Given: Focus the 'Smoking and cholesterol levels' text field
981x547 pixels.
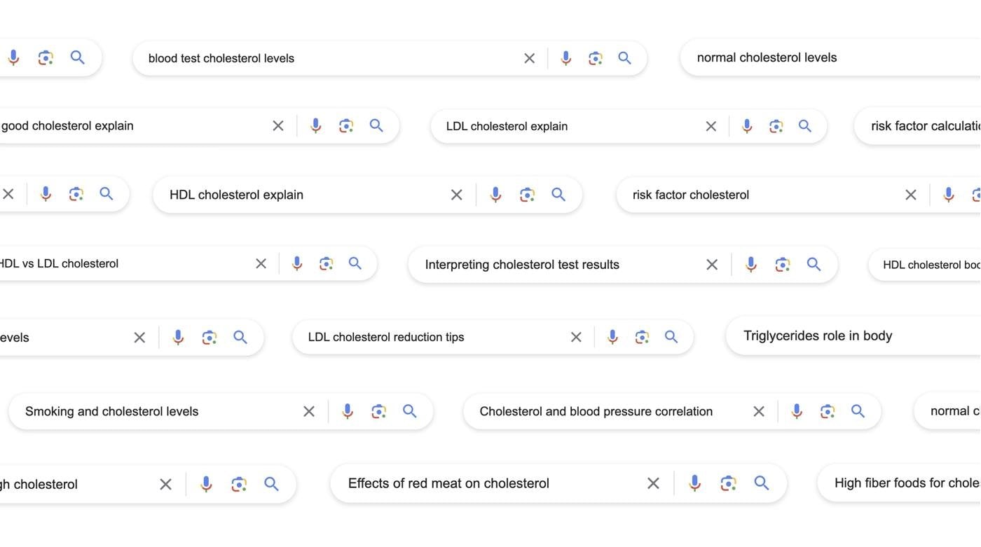Looking at the screenshot, I should point(156,411).
